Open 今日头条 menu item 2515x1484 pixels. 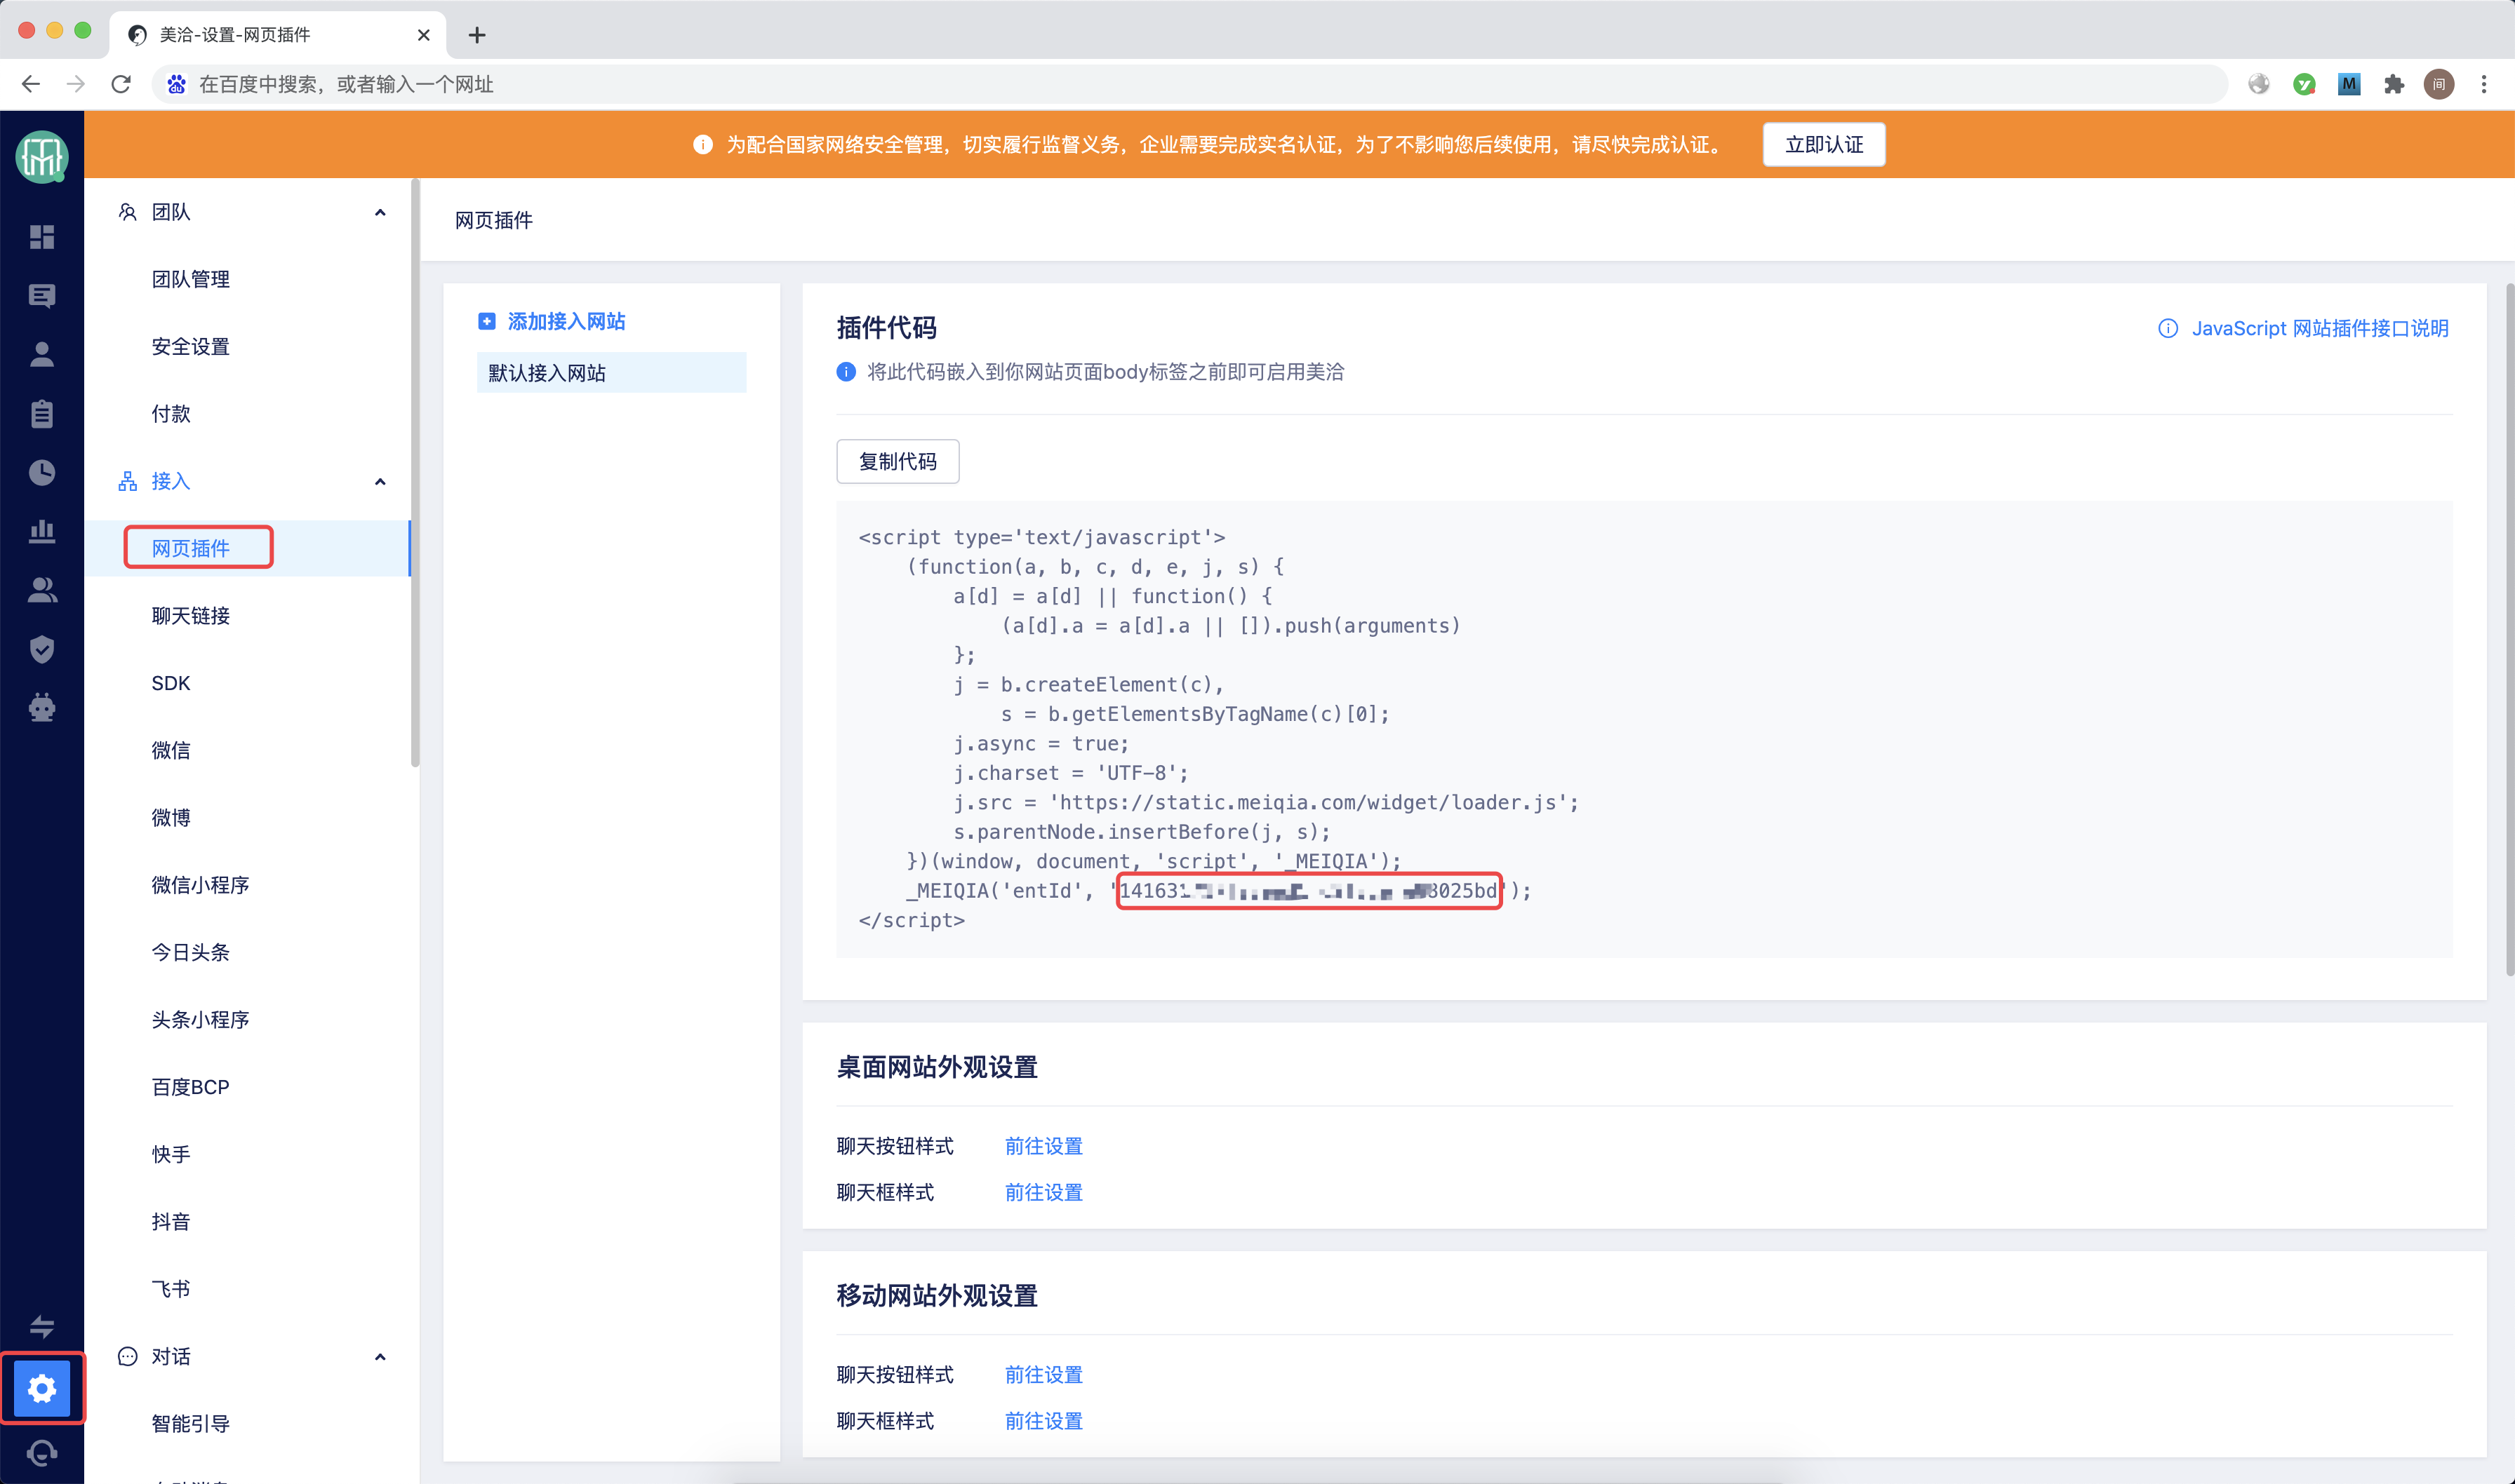(x=190, y=952)
